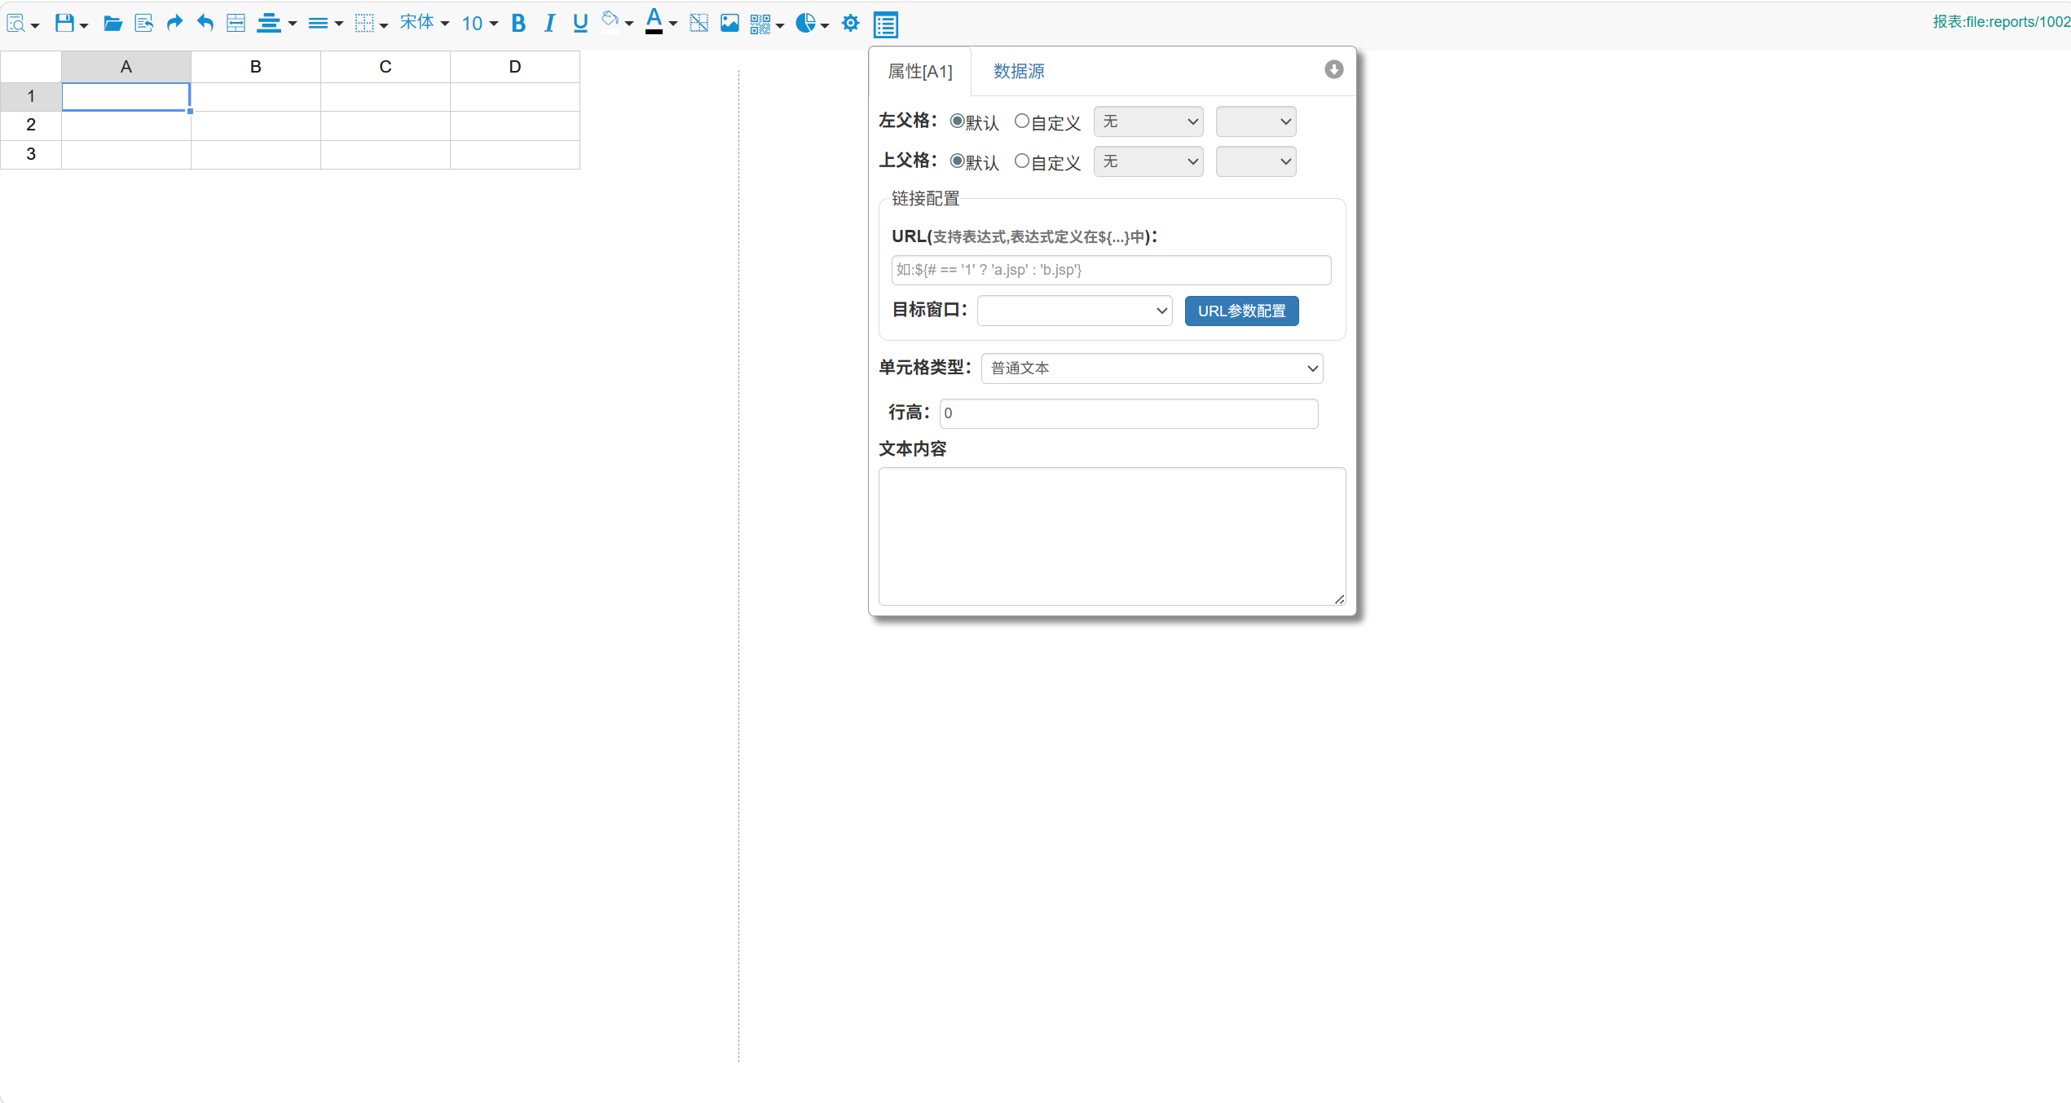Image resolution: width=2071 pixels, height=1103 pixels.
Task: Expand the font color dropdown arrow
Action: (673, 24)
